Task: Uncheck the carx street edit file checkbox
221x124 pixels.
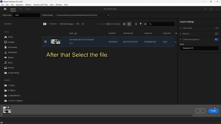Action: (46, 42)
